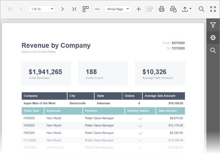Print the current page only
The height and width of the screenshot is (154, 220).
pos(173,9)
